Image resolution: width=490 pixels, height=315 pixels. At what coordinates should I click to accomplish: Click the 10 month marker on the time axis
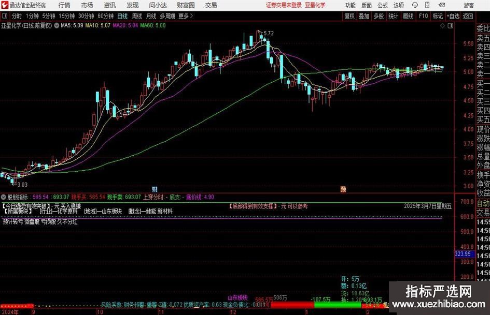click(100, 312)
